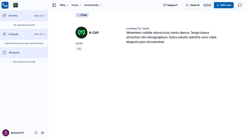Click the +8h timezone badge
Image resolution: width=246 pixels, height=138 pixels.
click(x=79, y=49)
